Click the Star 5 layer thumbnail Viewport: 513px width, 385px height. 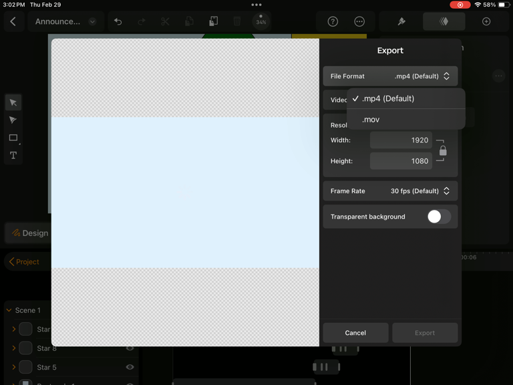25,367
